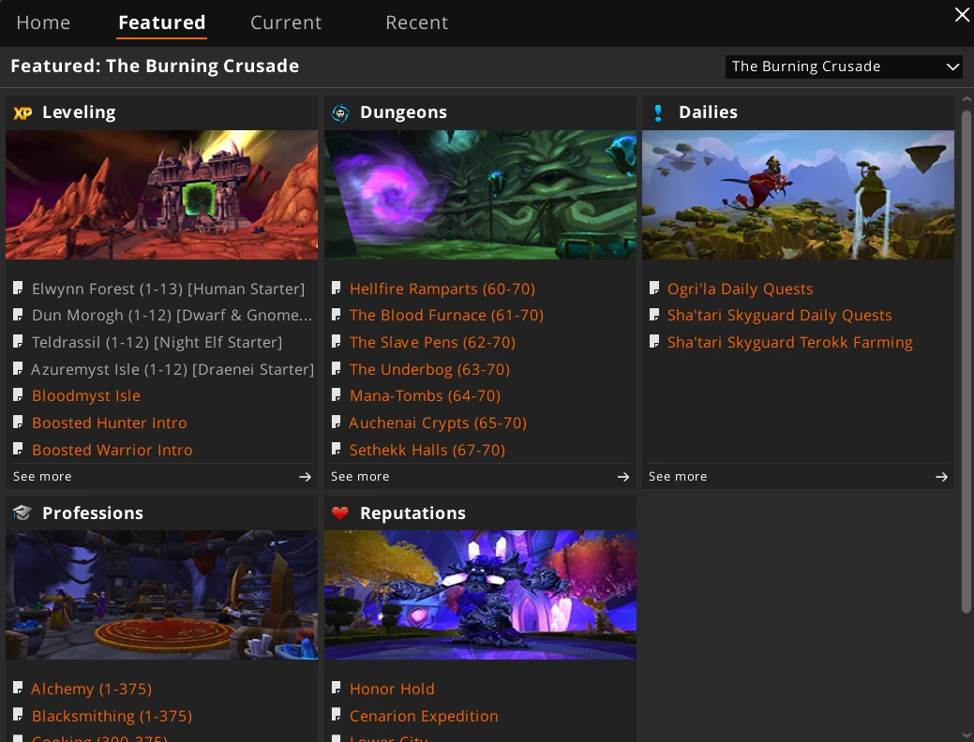
Task: Switch to the Current tab
Action: point(286,22)
